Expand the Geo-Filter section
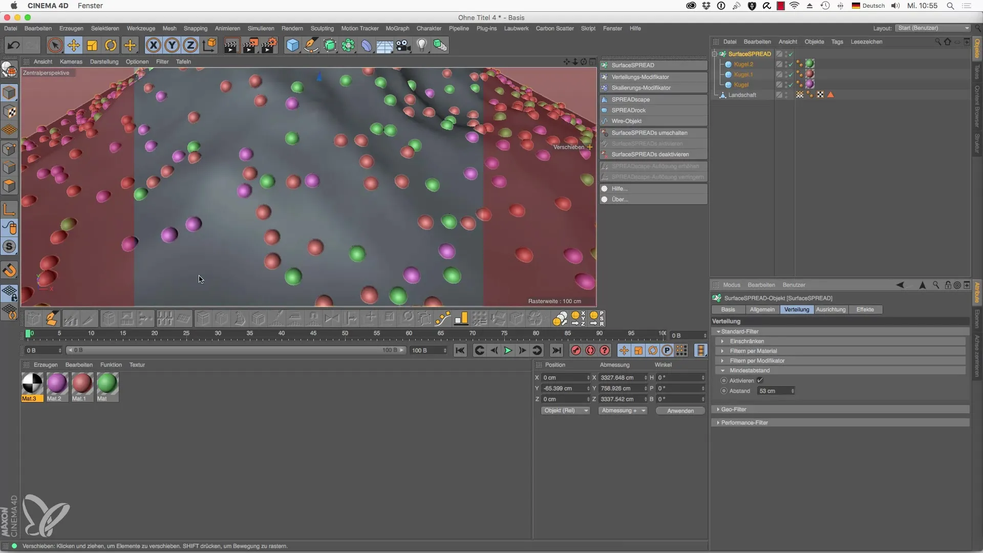This screenshot has width=983, height=553. point(718,409)
